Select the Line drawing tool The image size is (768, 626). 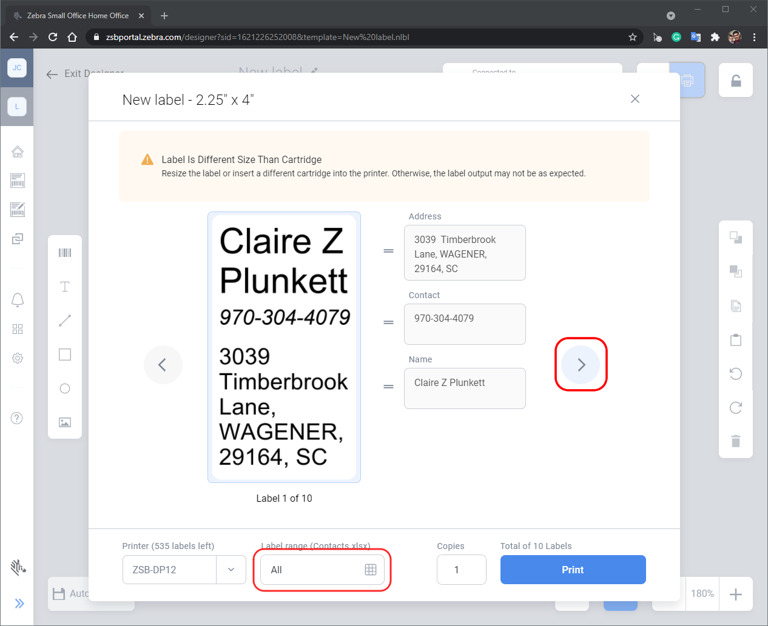[x=65, y=321]
